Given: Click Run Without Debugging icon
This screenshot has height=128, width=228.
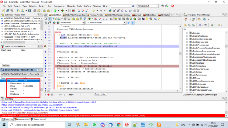Looking at the screenshot, I should point(63,11).
